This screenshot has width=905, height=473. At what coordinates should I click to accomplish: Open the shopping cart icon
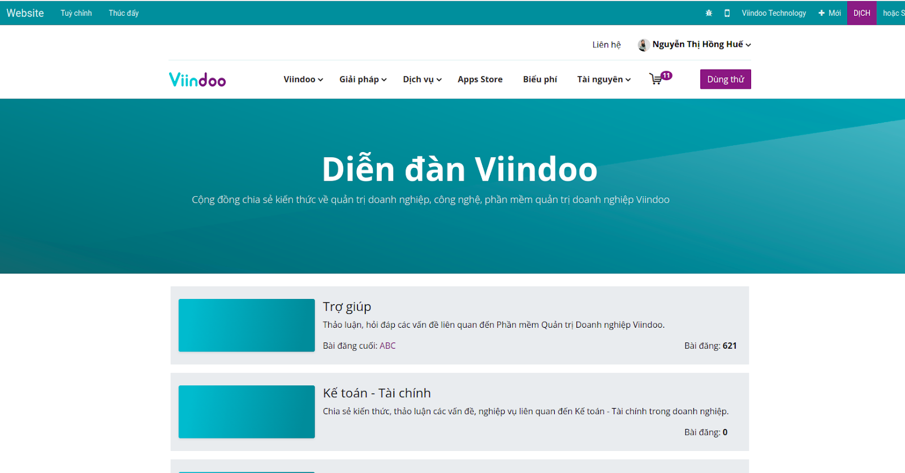656,79
